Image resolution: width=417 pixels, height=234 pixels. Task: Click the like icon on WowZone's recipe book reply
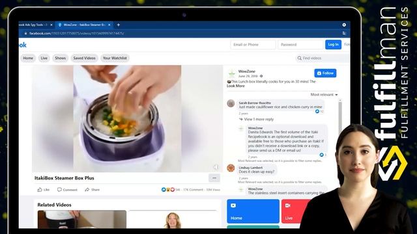point(321,155)
